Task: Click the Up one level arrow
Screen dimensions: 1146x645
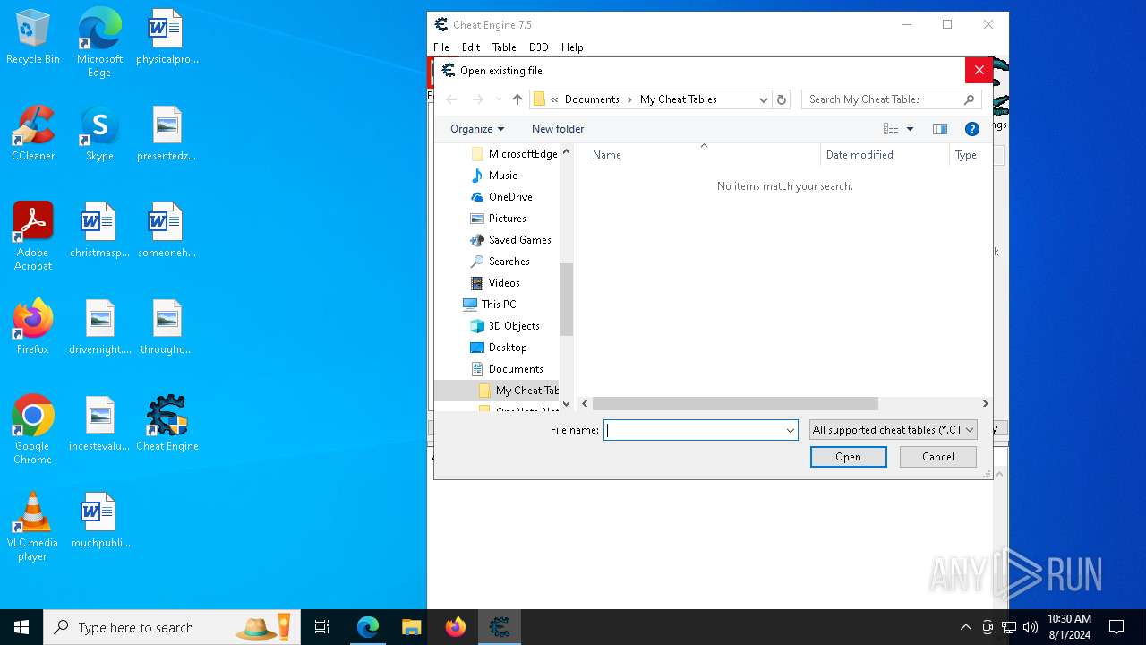Action: (517, 99)
